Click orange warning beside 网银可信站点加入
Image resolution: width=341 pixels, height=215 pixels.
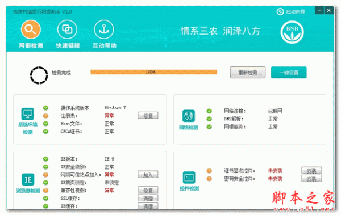pyautogui.click(x=45, y=175)
